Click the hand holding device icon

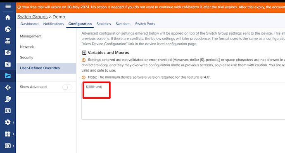click(8, 99)
